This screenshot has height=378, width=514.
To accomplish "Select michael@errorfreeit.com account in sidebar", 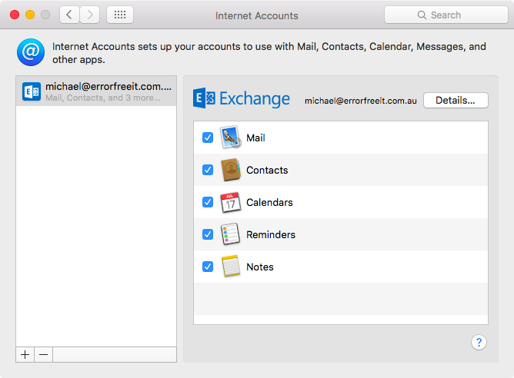I will pyautogui.click(x=96, y=91).
